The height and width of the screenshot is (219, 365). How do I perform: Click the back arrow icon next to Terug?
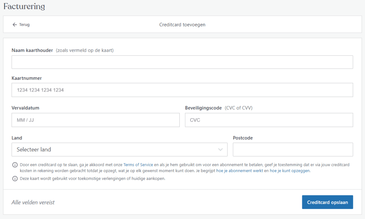tap(15, 25)
